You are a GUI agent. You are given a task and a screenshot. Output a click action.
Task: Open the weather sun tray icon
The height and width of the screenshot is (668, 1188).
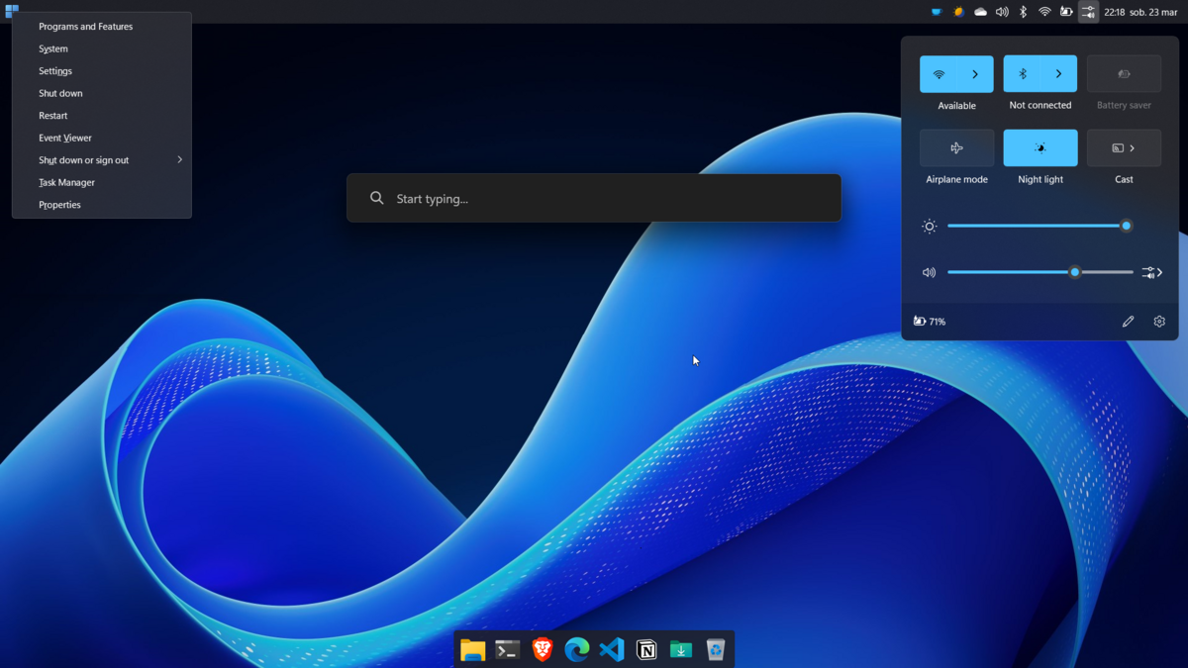958,12
